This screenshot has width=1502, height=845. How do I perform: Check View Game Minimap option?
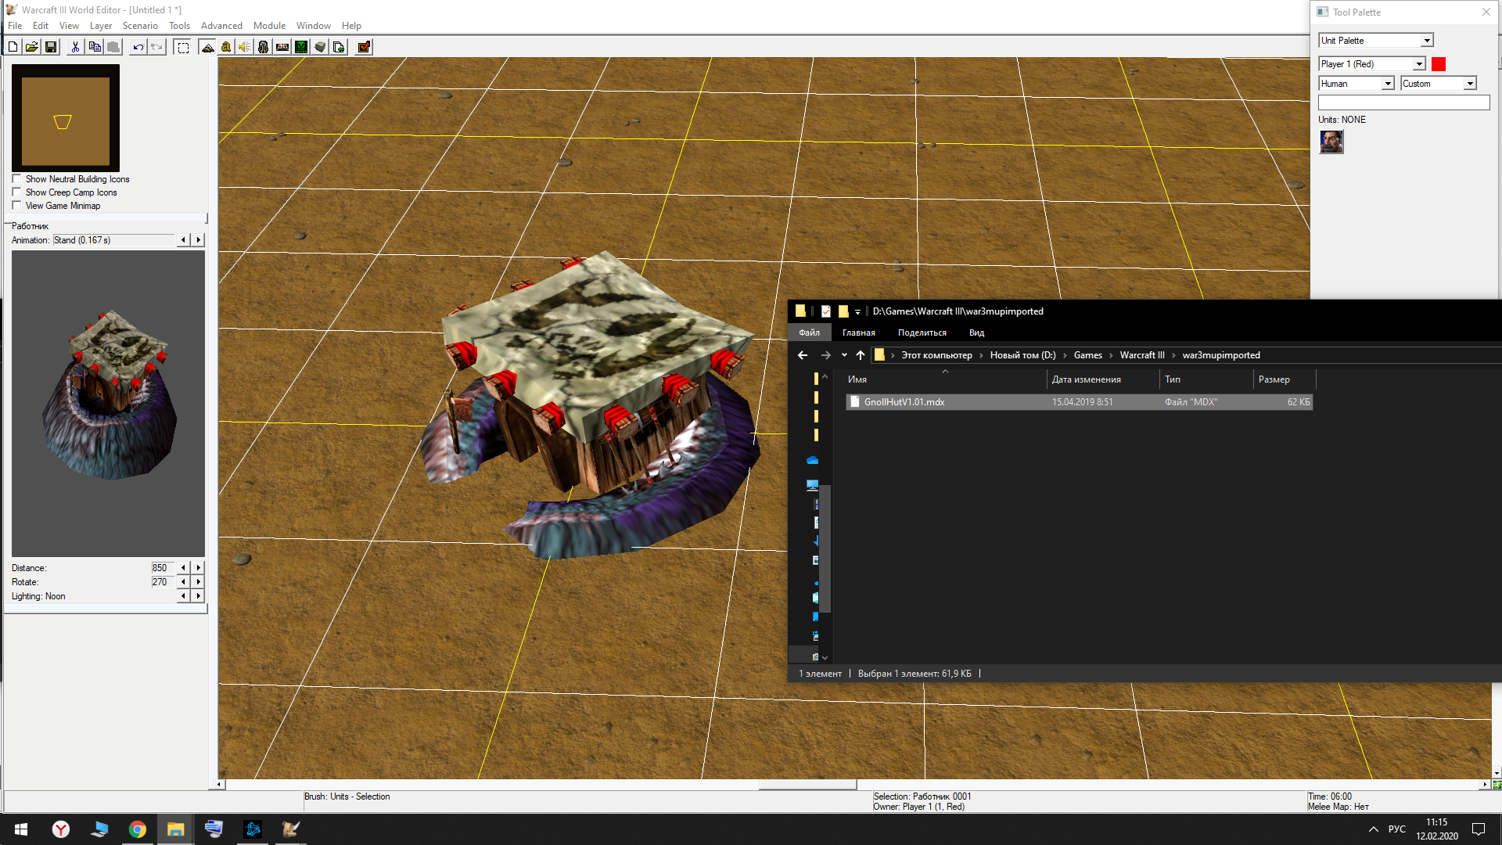click(x=16, y=206)
